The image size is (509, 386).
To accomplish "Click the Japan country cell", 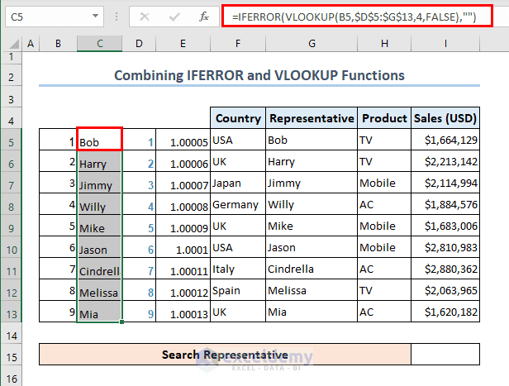I will (238, 183).
